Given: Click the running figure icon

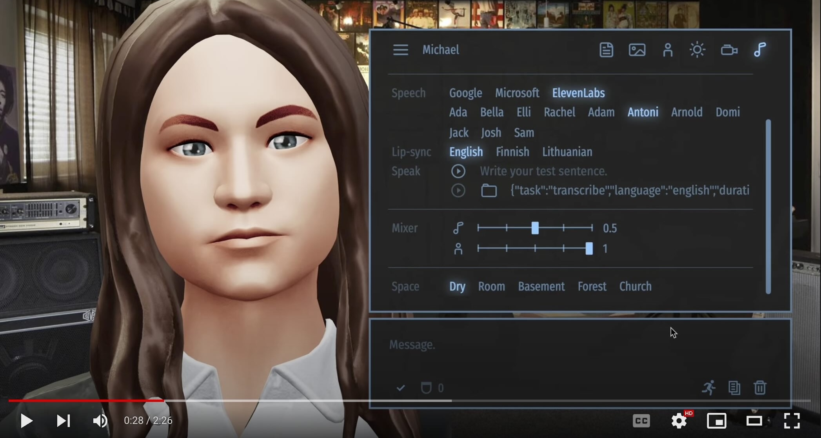Looking at the screenshot, I should (708, 388).
